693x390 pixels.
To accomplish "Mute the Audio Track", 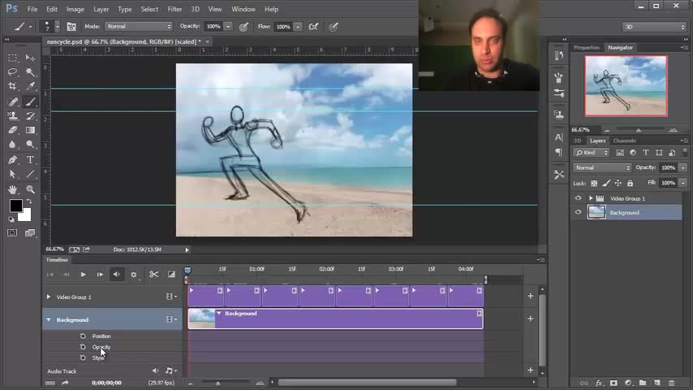I will [155, 371].
